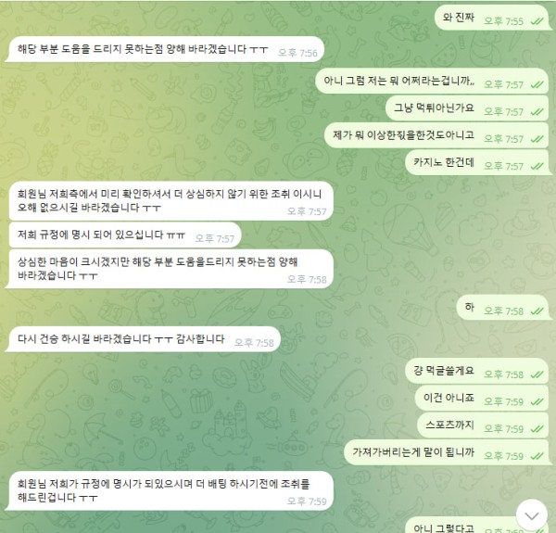This screenshot has height=533, width=556.
Task: Click '다시 건승 하시길 바라겠습니다' message
Action: [143, 339]
